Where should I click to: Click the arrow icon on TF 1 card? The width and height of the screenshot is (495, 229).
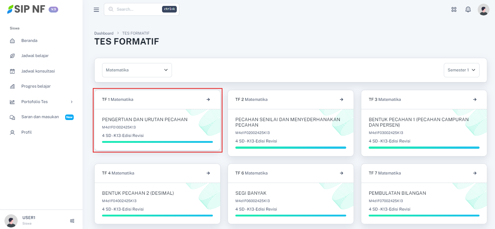208,99
